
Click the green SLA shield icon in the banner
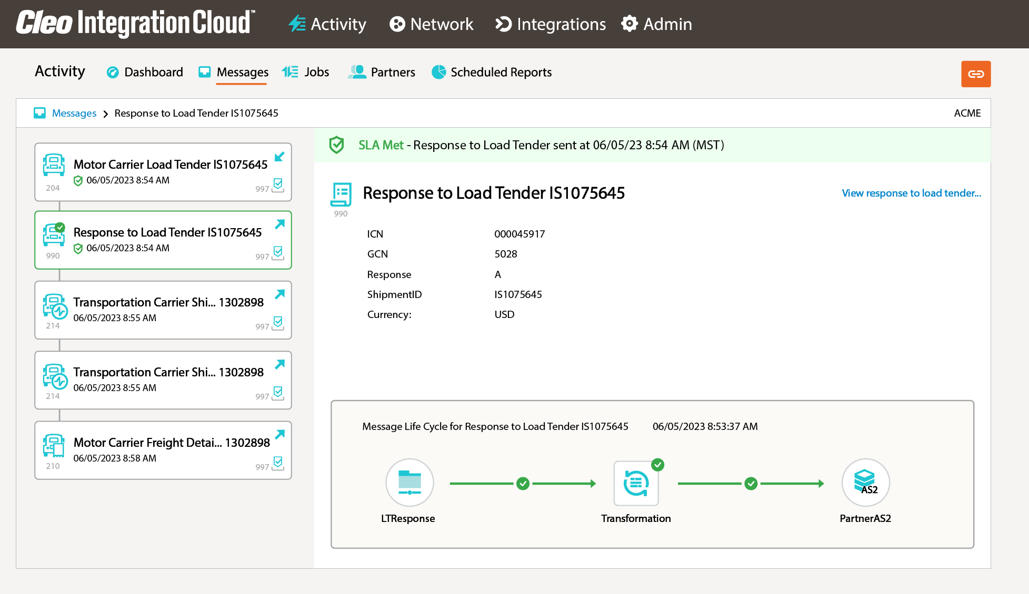point(337,145)
